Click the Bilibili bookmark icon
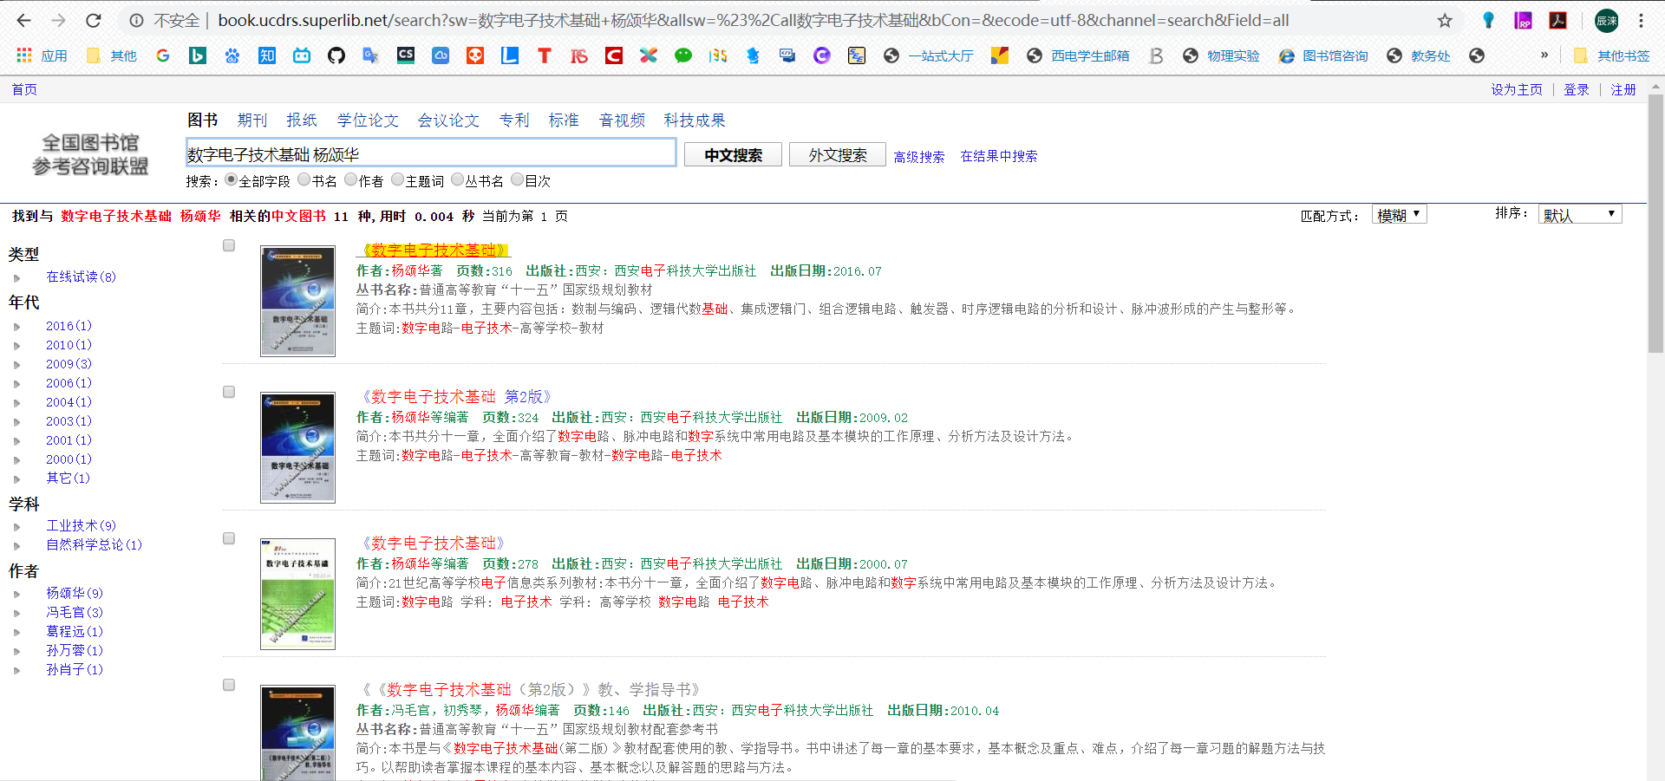Viewport: 1665px width, 781px height. coord(302,55)
